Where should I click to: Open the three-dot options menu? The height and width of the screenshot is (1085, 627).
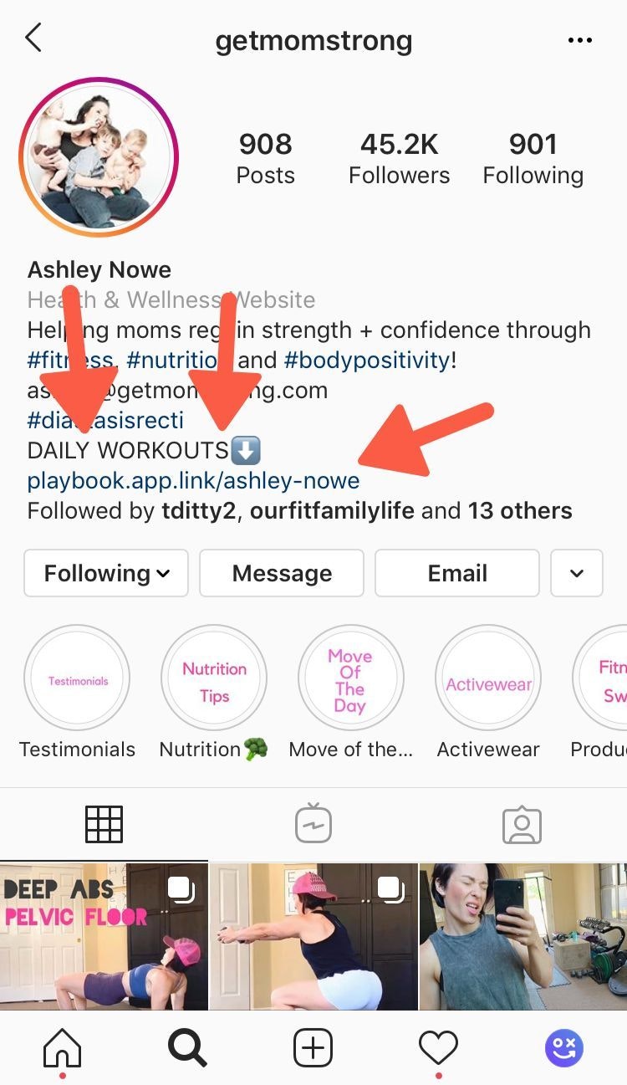[x=579, y=41]
